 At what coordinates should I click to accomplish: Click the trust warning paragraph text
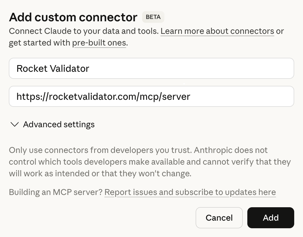150,162
